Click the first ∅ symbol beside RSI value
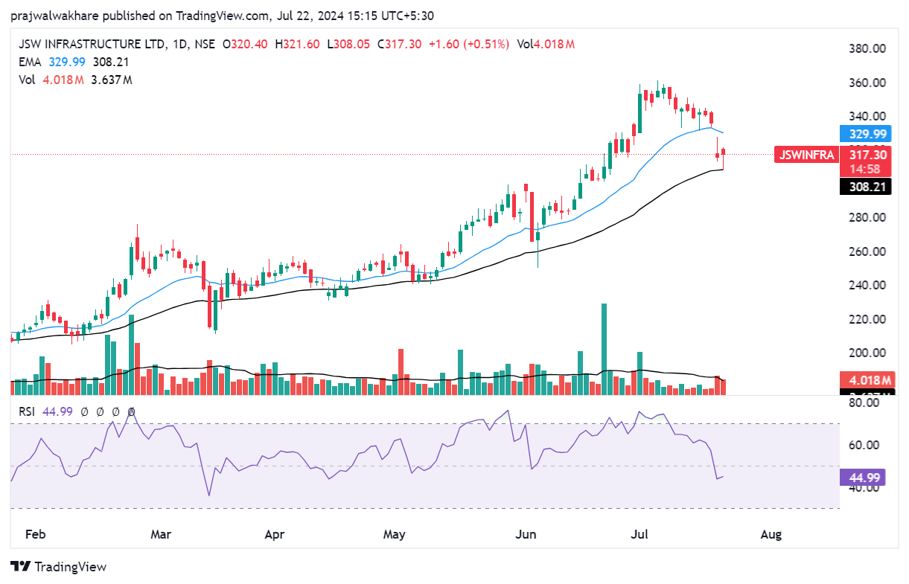909x584 pixels. coord(85,411)
